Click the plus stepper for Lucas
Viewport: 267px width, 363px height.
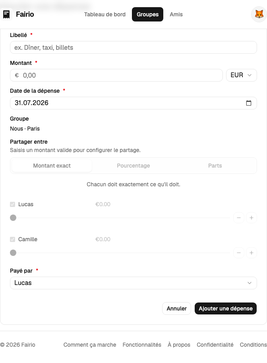[252, 218]
